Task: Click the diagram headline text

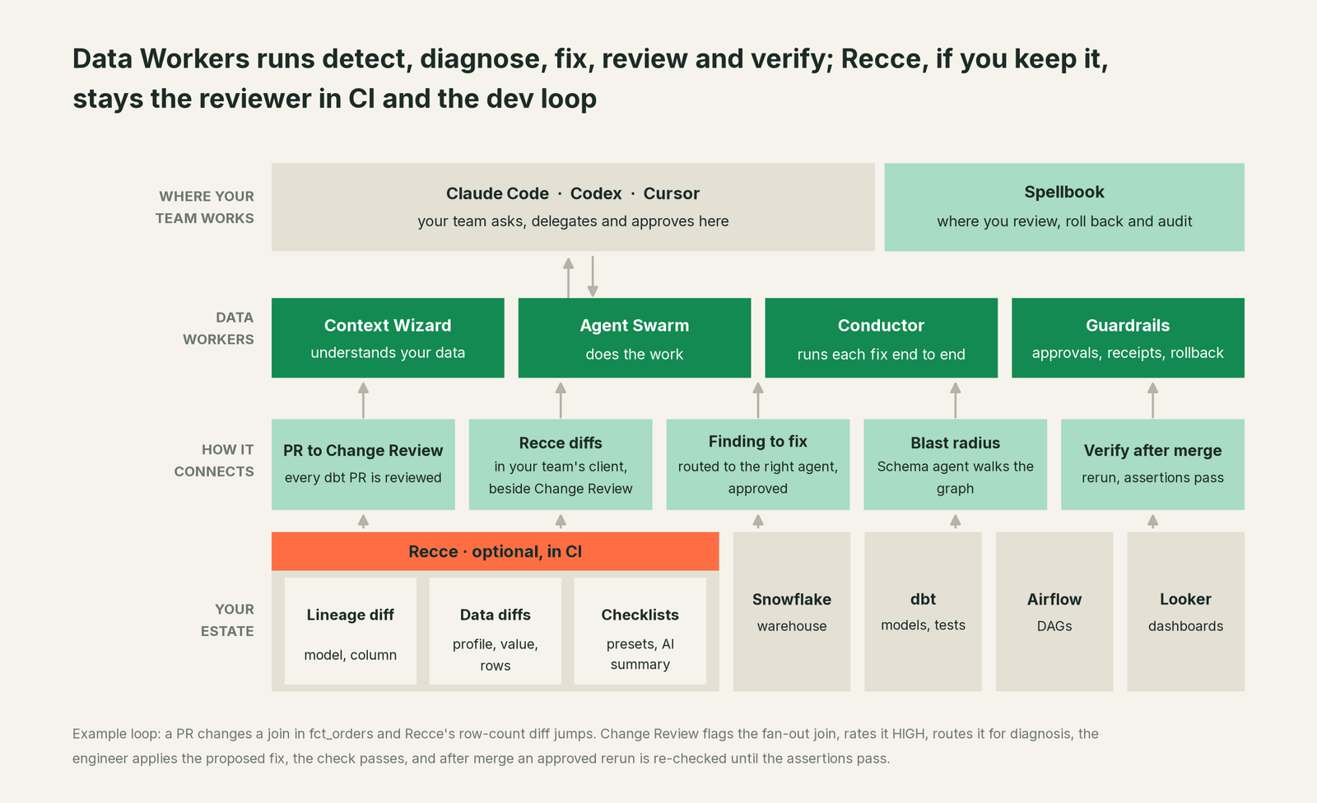Action: point(590,79)
